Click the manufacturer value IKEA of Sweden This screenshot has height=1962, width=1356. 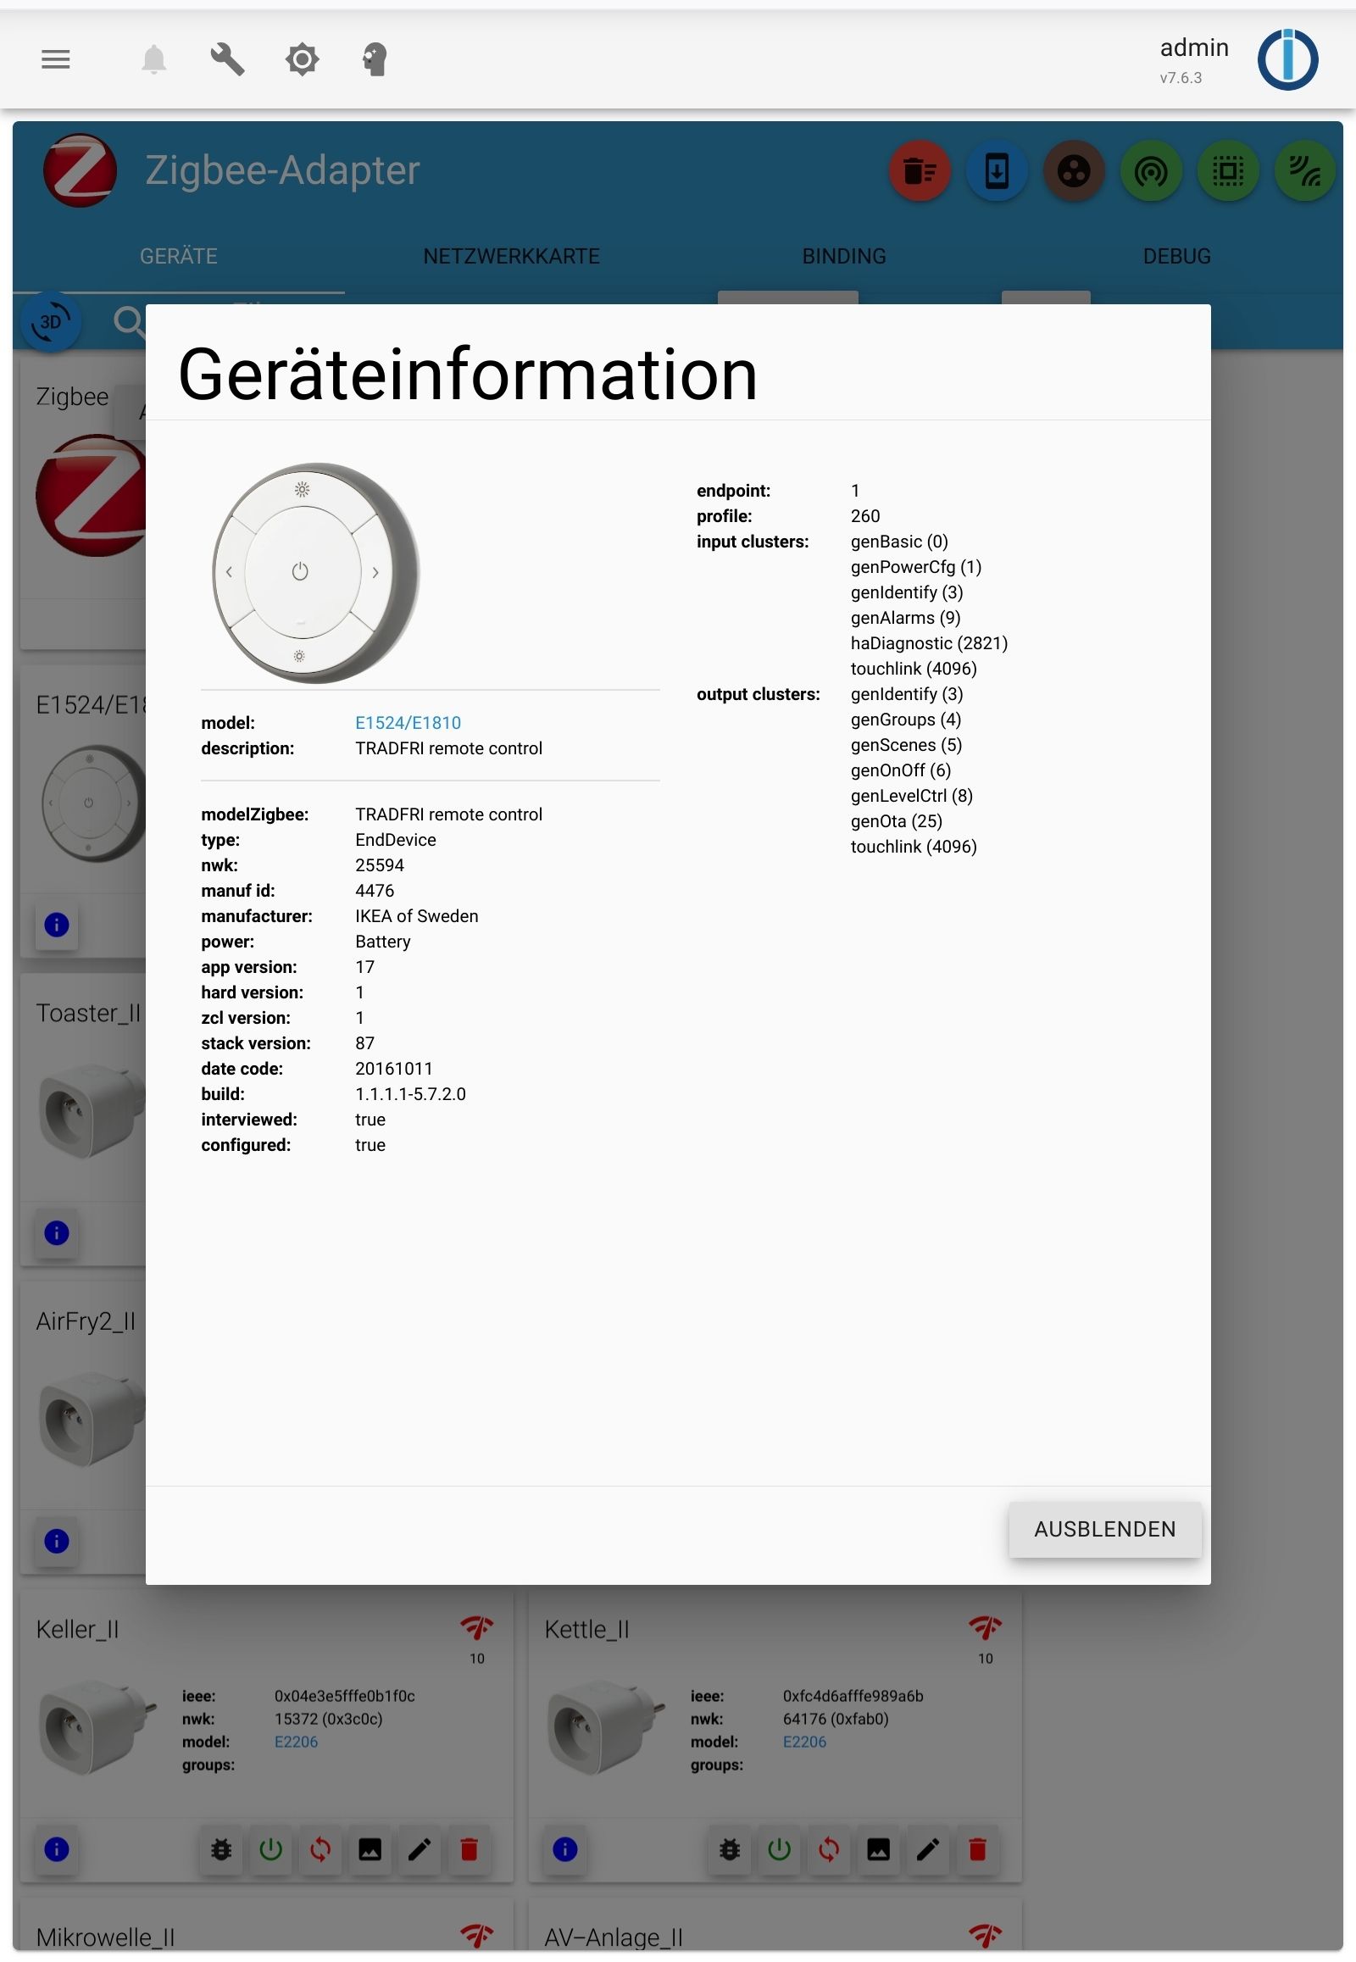tap(416, 916)
